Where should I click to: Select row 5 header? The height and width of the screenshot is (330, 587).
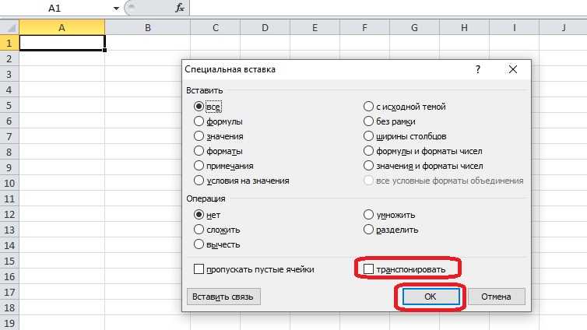(x=9, y=106)
